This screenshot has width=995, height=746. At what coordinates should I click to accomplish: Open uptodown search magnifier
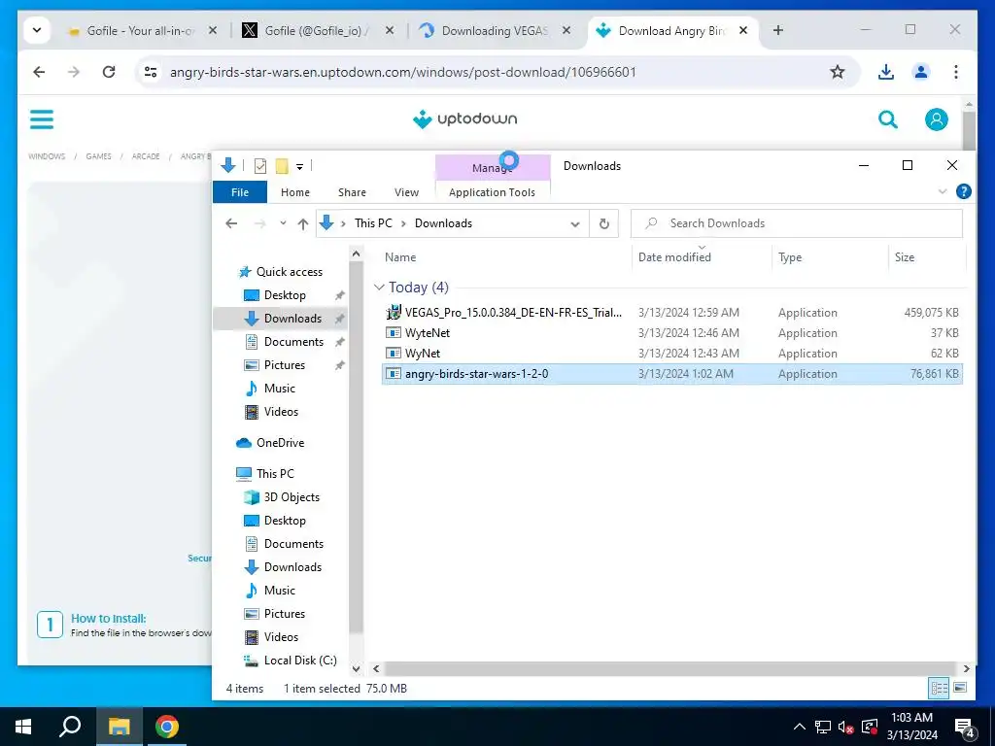pyautogui.click(x=888, y=119)
